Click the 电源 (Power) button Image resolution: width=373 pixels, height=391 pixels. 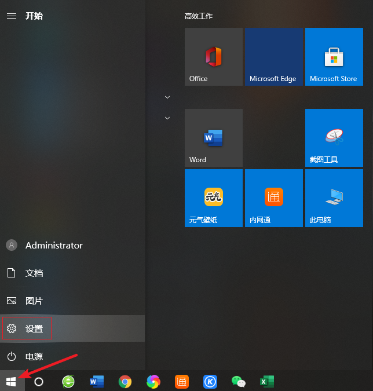click(34, 357)
